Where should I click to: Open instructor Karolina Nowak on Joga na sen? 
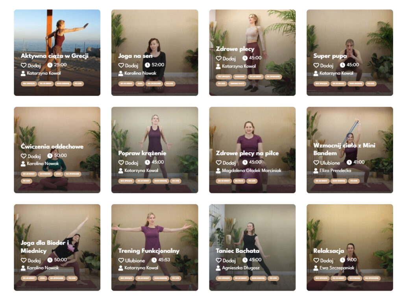[140, 73]
